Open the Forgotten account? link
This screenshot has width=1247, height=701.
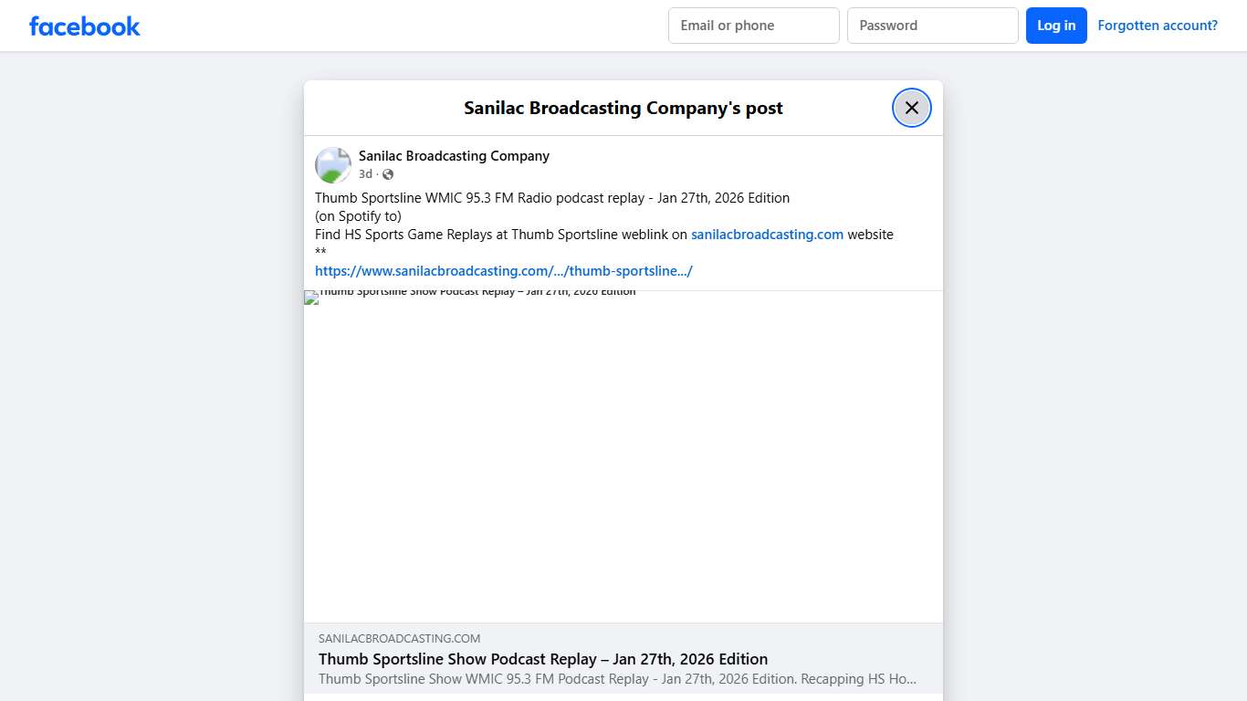[x=1157, y=25]
